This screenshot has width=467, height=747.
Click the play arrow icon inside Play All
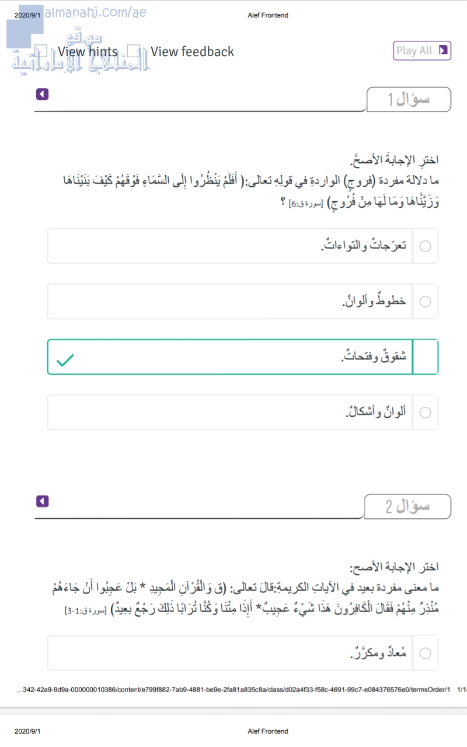pos(443,50)
